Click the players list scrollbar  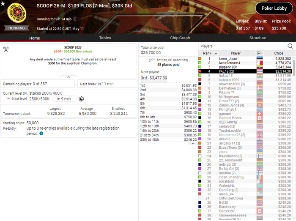[x=294, y=68]
